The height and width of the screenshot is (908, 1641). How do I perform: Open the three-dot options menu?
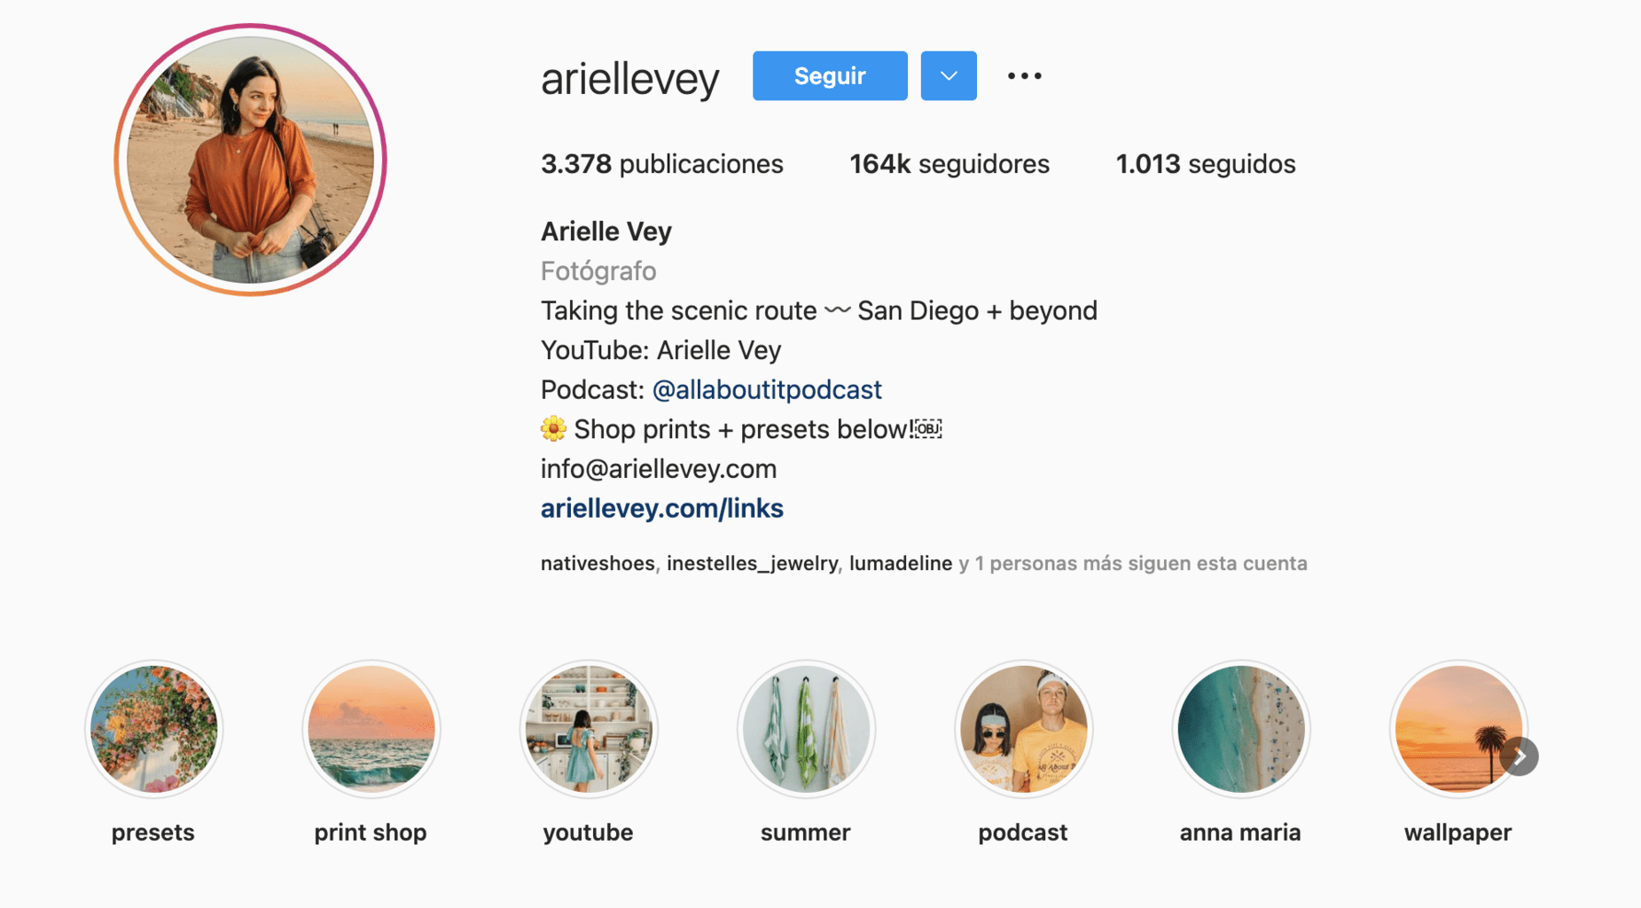coord(1024,76)
